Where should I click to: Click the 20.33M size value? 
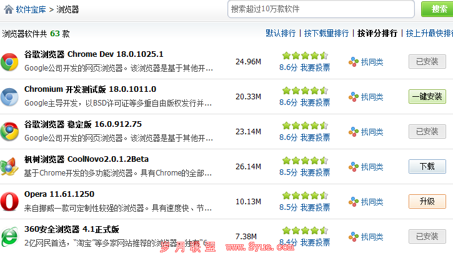[x=248, y=97]
